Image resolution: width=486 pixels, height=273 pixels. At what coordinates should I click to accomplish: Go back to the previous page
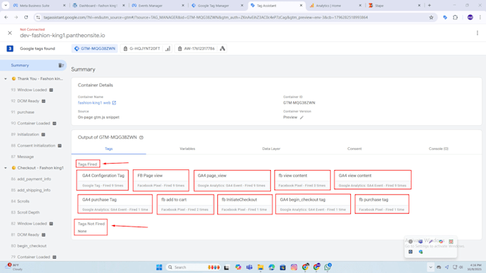point(6,17)
